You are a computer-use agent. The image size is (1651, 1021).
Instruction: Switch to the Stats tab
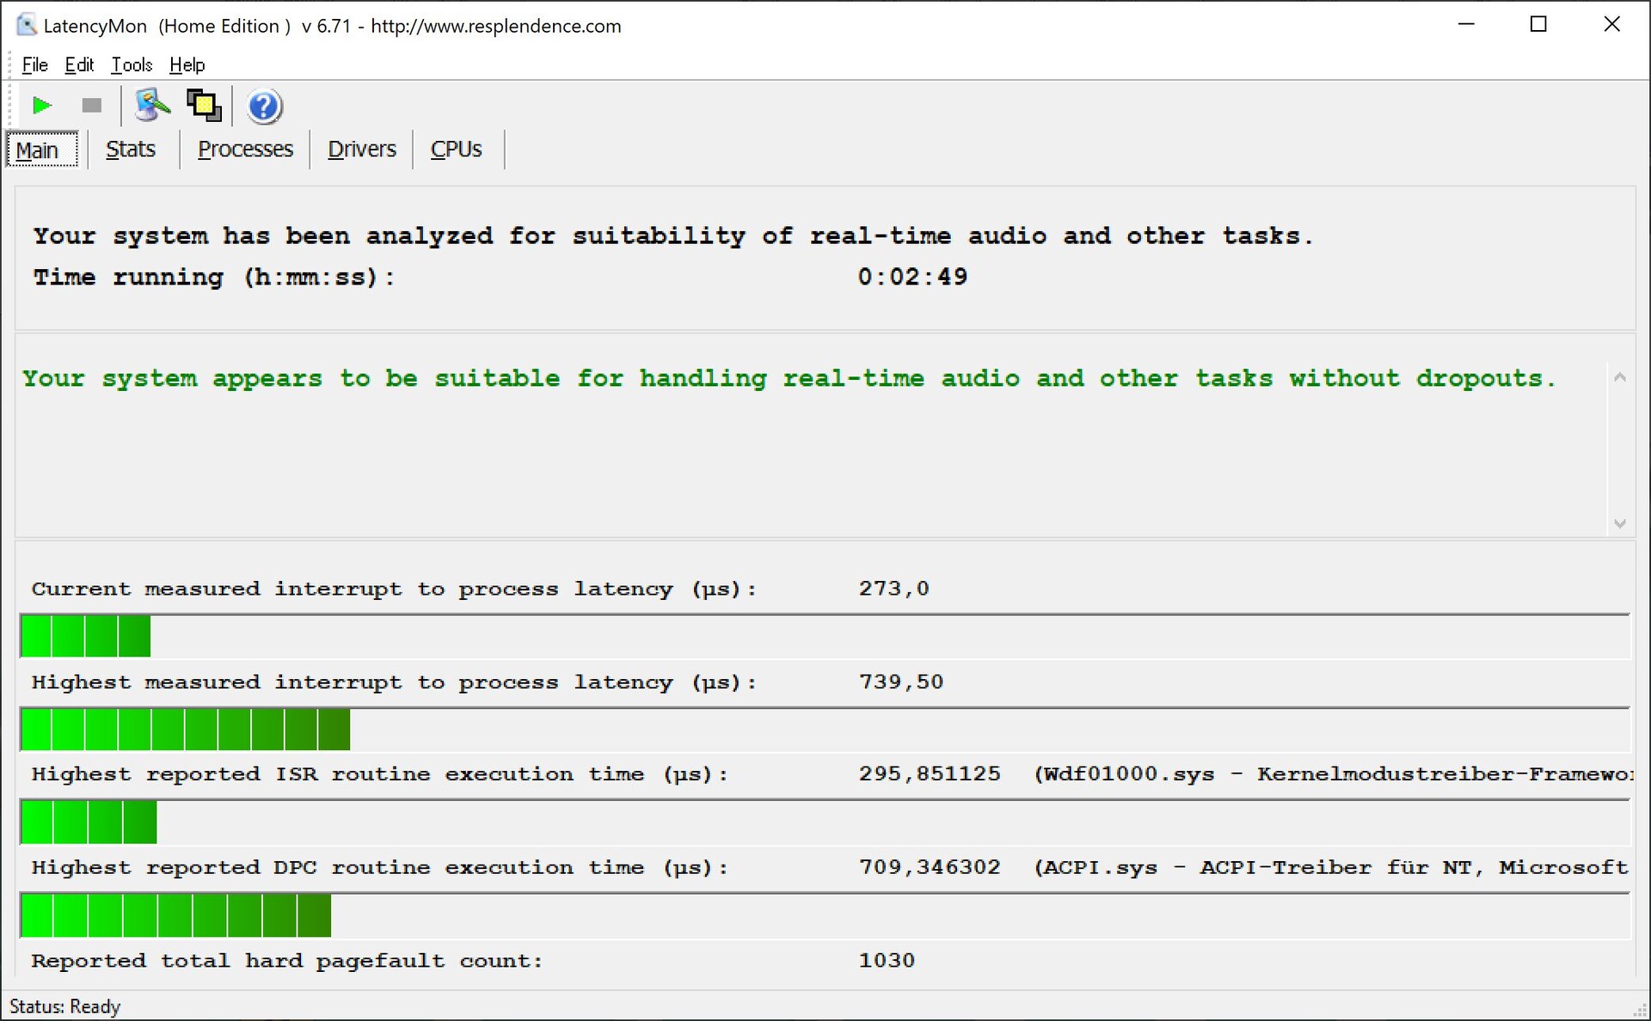click(x=131, y=150)
